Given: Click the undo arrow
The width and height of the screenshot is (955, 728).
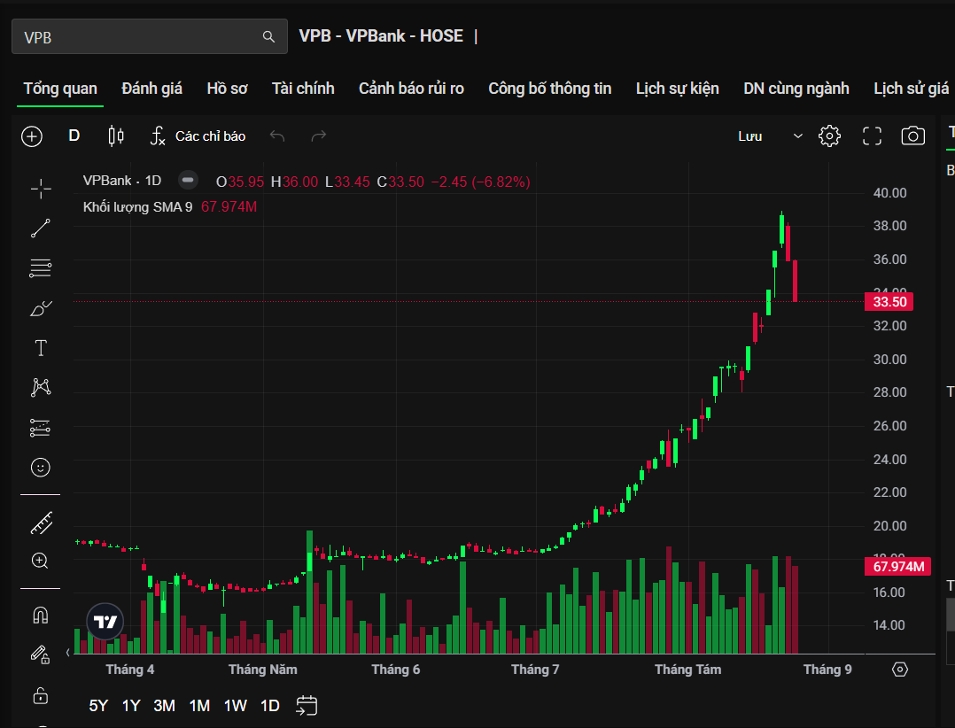Looking at the screenshot, I should click(x=277, y=136).
